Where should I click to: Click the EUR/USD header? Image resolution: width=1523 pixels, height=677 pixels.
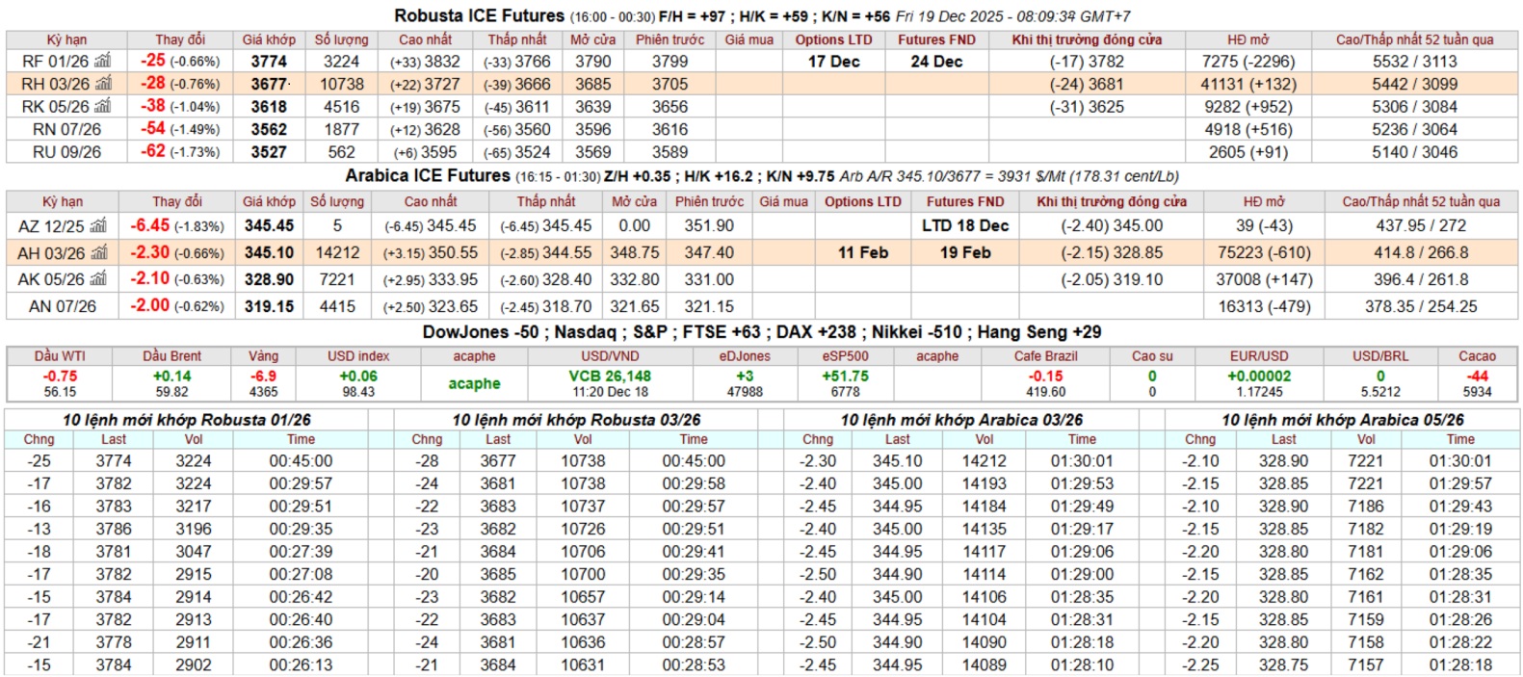click(1259, 356)
